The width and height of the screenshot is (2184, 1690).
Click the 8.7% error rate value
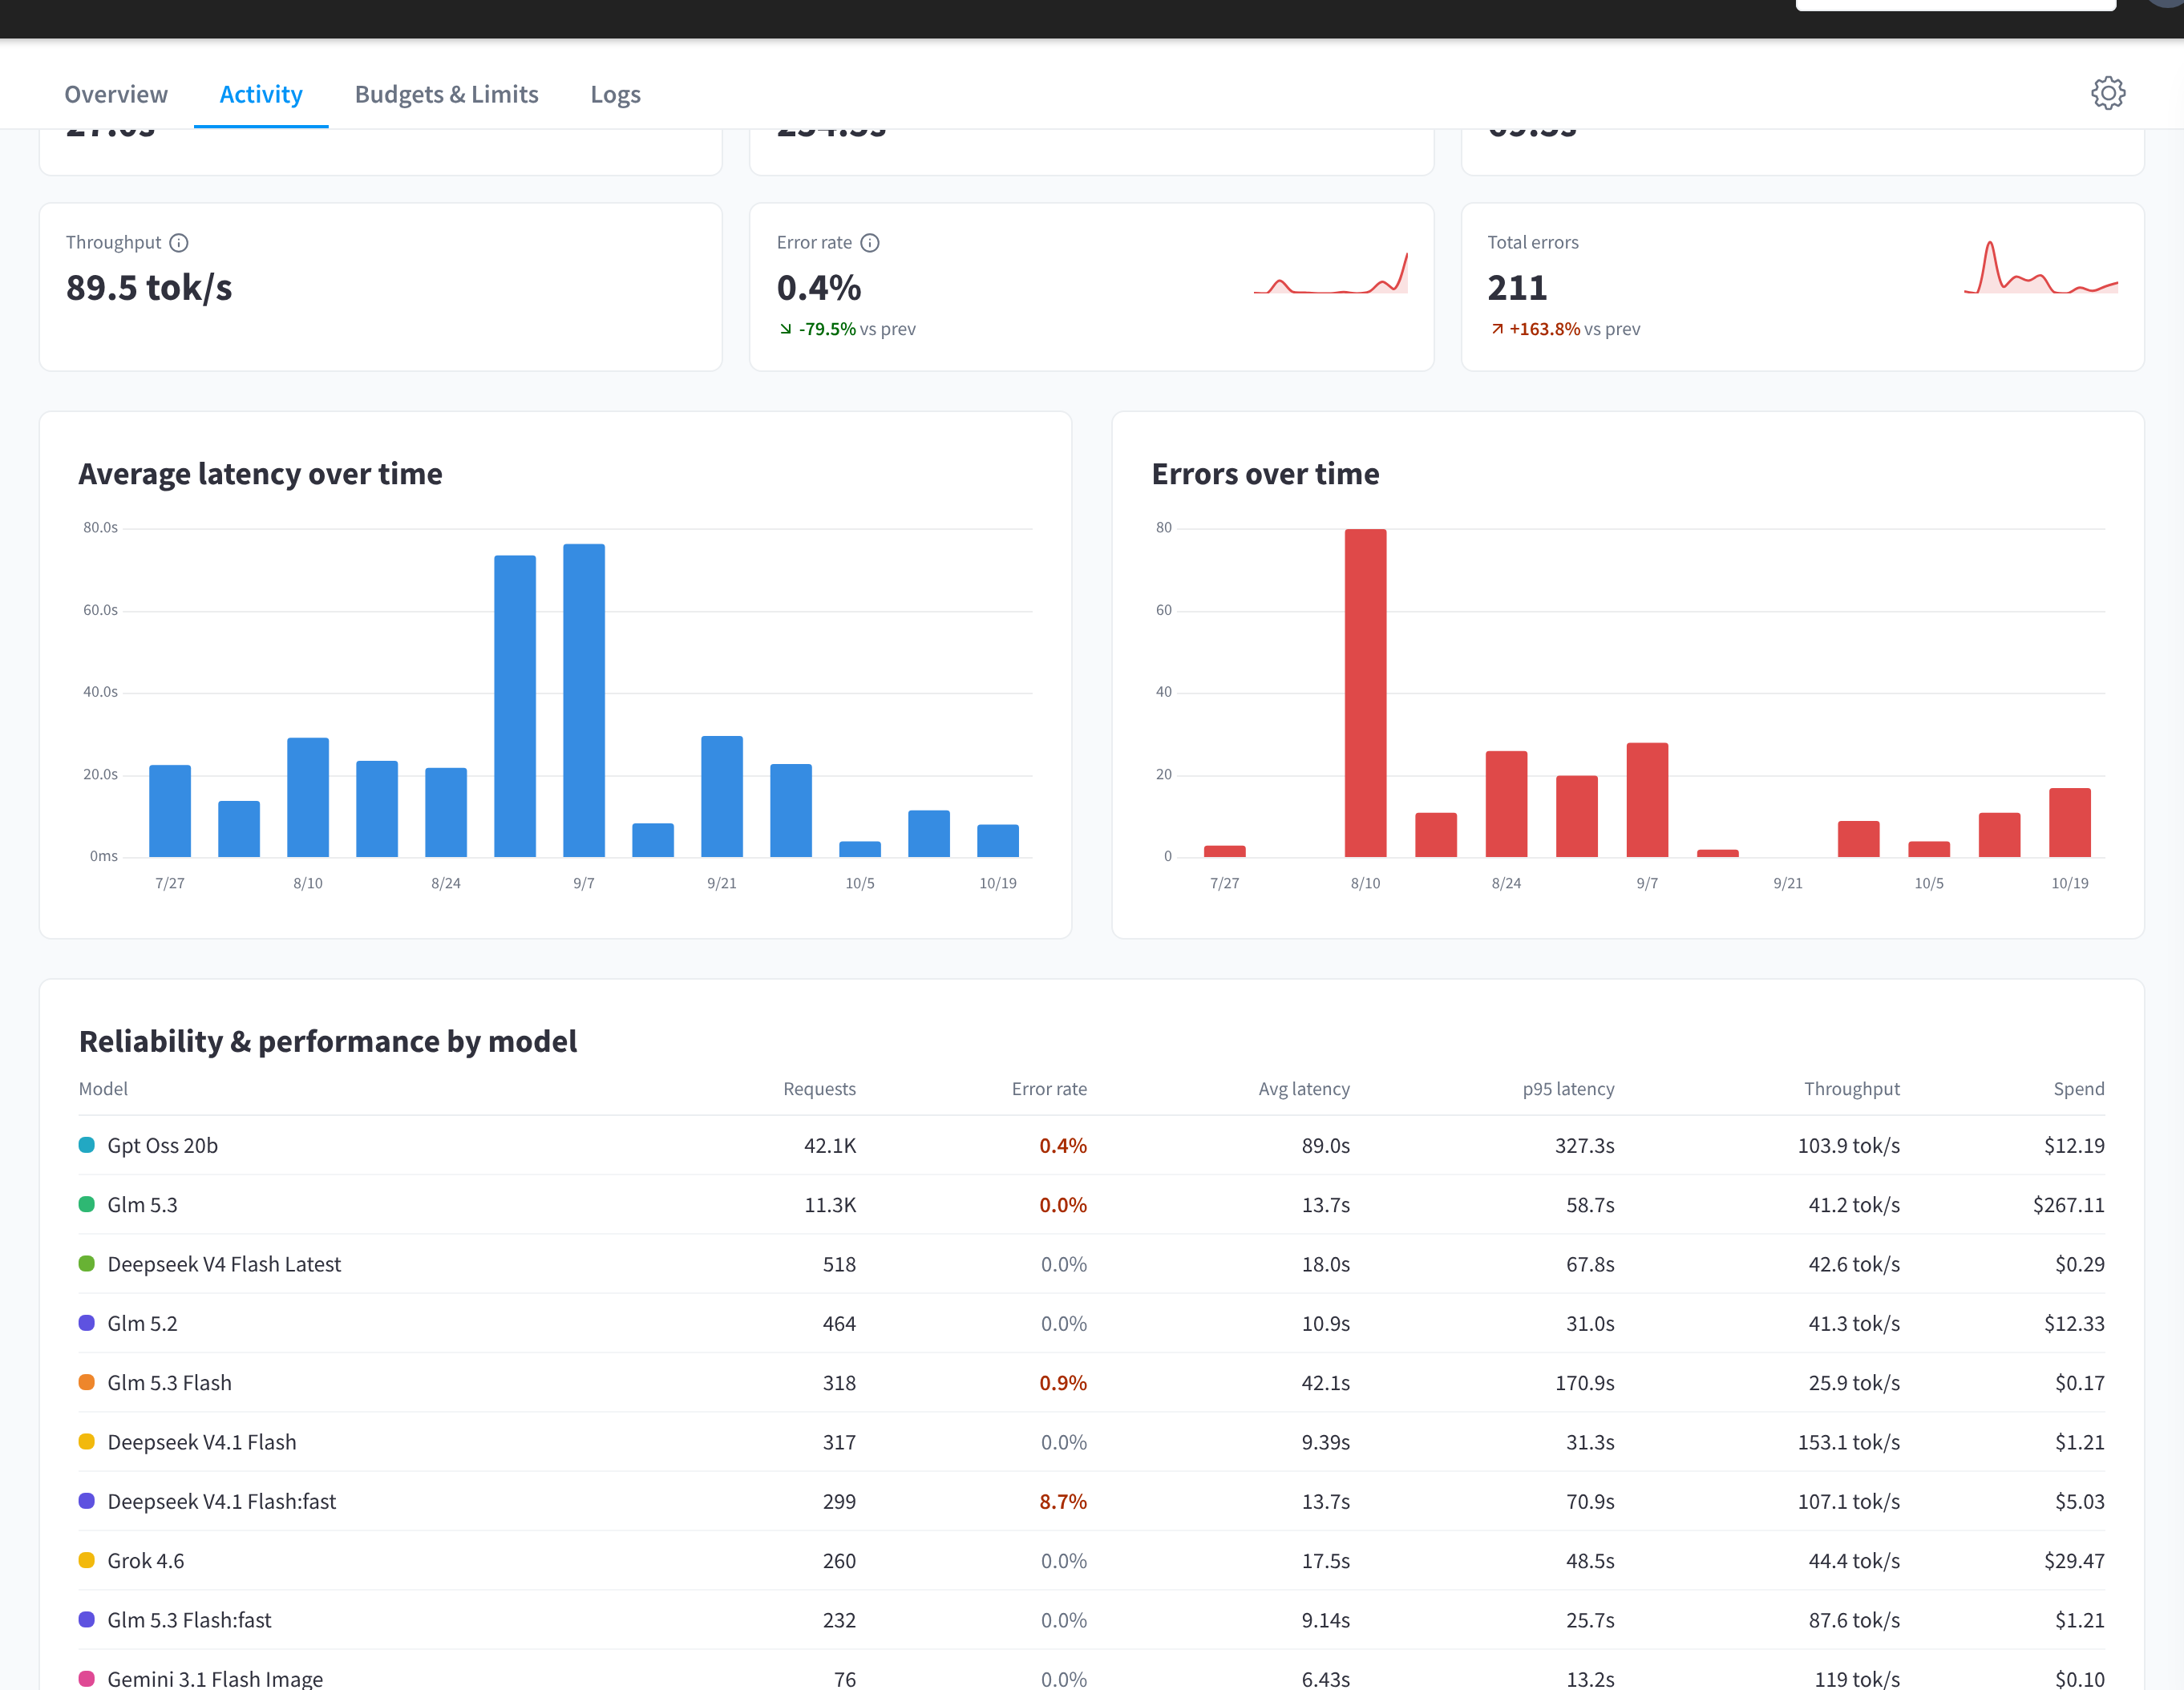1062,1501
